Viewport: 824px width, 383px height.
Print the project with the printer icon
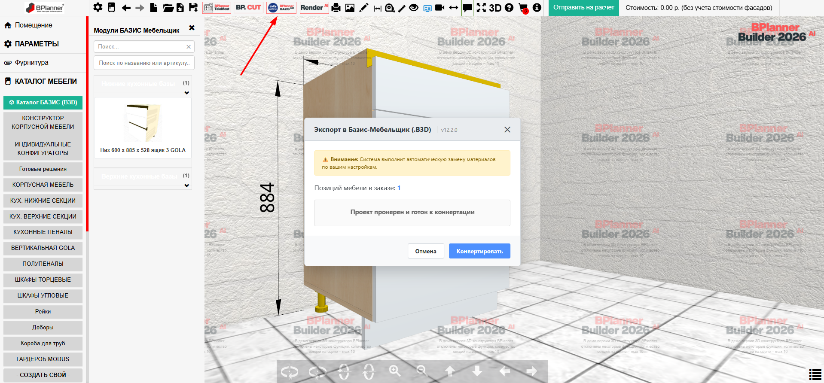336,8
